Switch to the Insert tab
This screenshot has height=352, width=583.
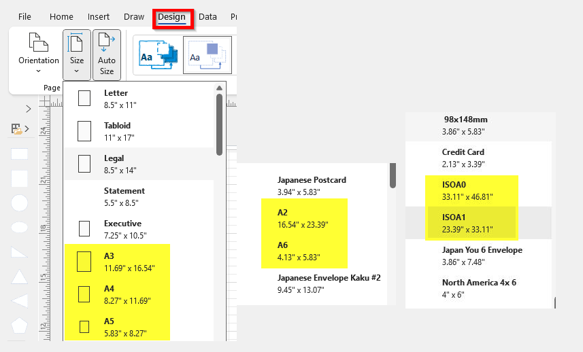click(x=99, y=17)
